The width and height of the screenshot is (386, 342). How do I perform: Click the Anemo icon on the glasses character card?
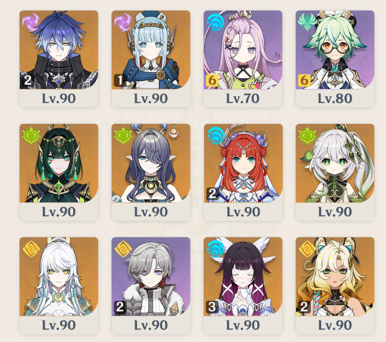pyautogui.click(x=307, y=22)
